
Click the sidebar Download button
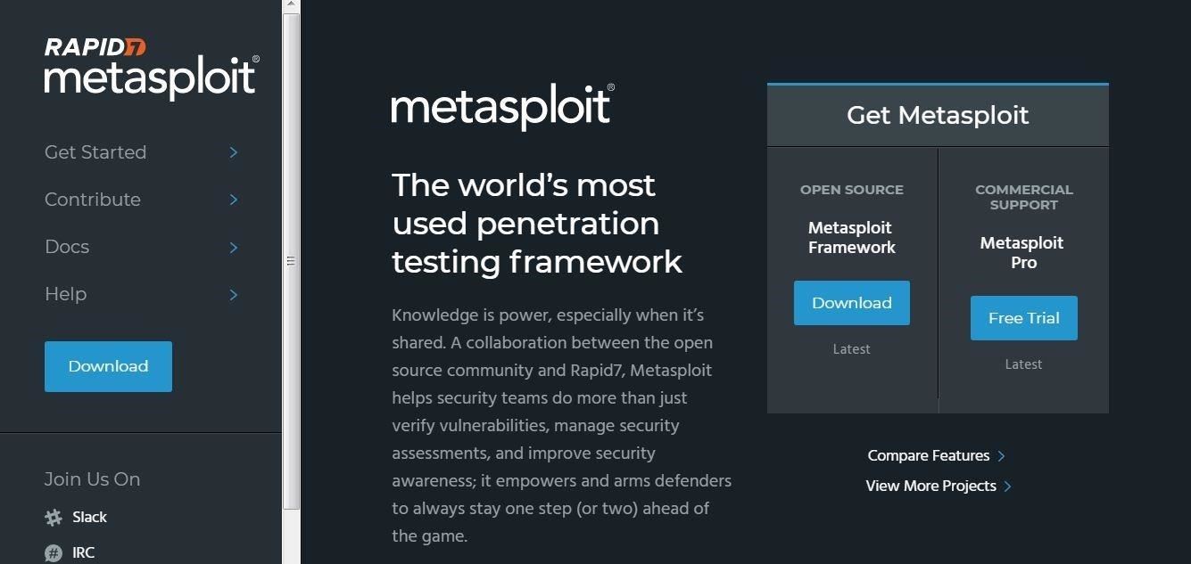(108, 366)
